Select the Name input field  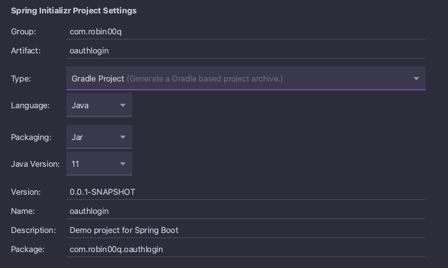(x=246, y=211)
